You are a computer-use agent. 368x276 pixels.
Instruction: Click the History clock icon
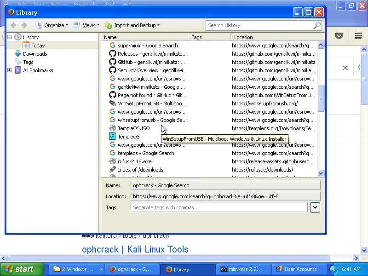coord(18,37)
